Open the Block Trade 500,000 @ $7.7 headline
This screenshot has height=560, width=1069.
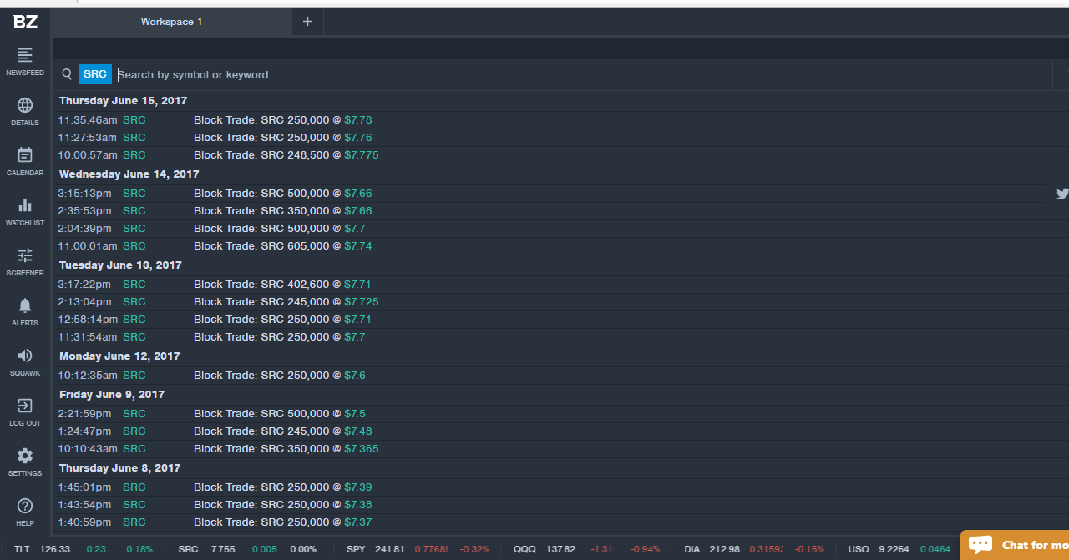click(280, 229)
